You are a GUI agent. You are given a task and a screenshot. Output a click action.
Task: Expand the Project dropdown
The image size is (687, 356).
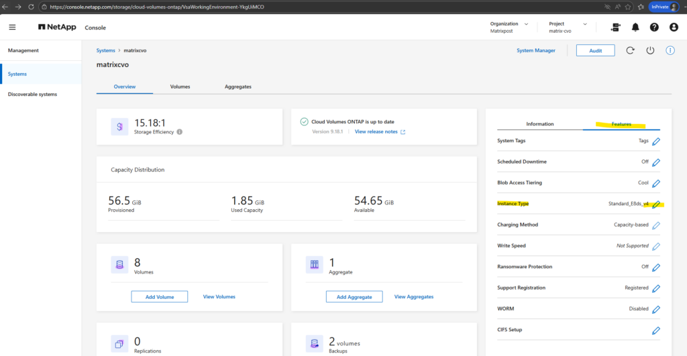tap(584, 24)
